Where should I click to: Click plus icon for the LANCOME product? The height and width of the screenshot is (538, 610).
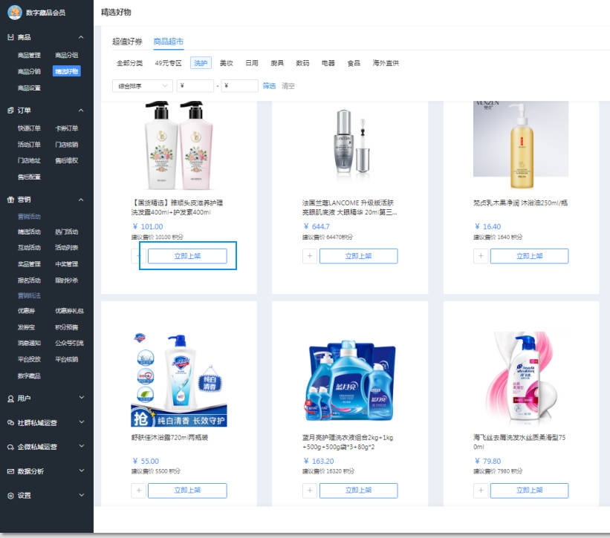310,256
